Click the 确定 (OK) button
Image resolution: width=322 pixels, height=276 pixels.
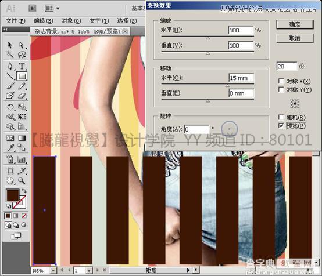(295, 24)
